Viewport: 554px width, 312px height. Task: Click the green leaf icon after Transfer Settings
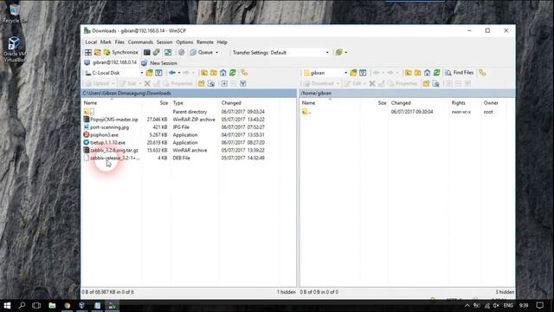pos(338,52)
